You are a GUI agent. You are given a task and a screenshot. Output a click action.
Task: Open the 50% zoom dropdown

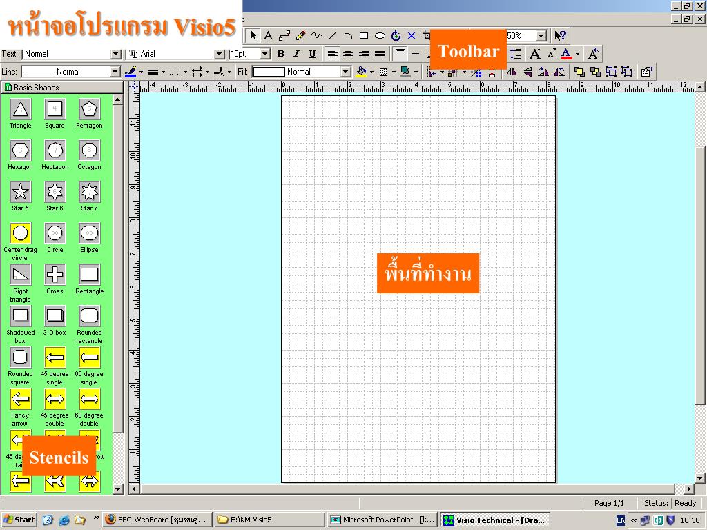541,36
